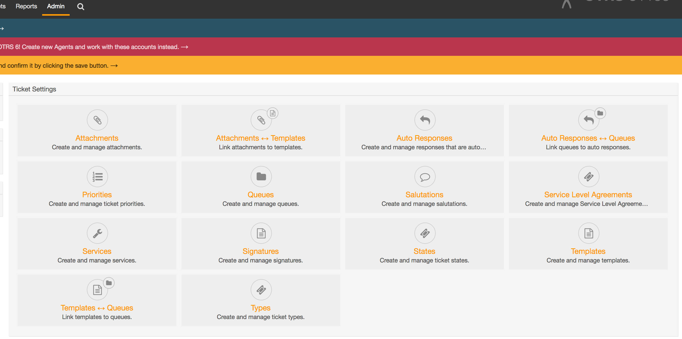Click the Ticket Settings section header
This screenshot has width=682, height=339.
[x=34, y=89]
